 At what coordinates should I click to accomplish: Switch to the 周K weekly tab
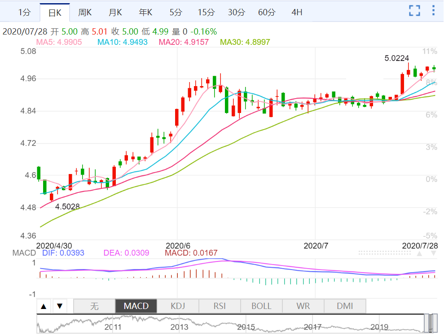click(85, 13)
